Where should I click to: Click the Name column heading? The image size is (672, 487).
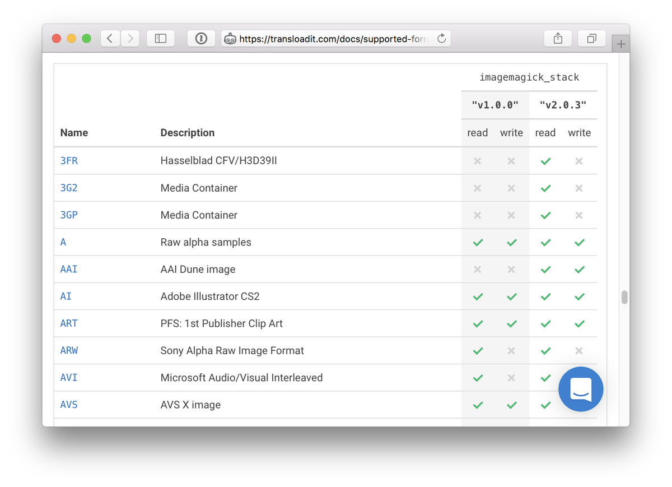tap(73, 133)
